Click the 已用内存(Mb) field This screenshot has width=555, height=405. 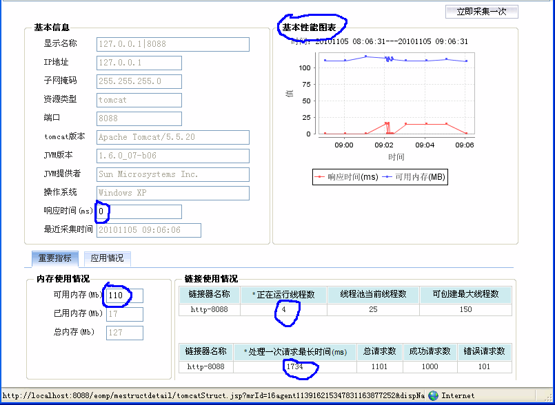pyautogui.click(x=125, y=314)
